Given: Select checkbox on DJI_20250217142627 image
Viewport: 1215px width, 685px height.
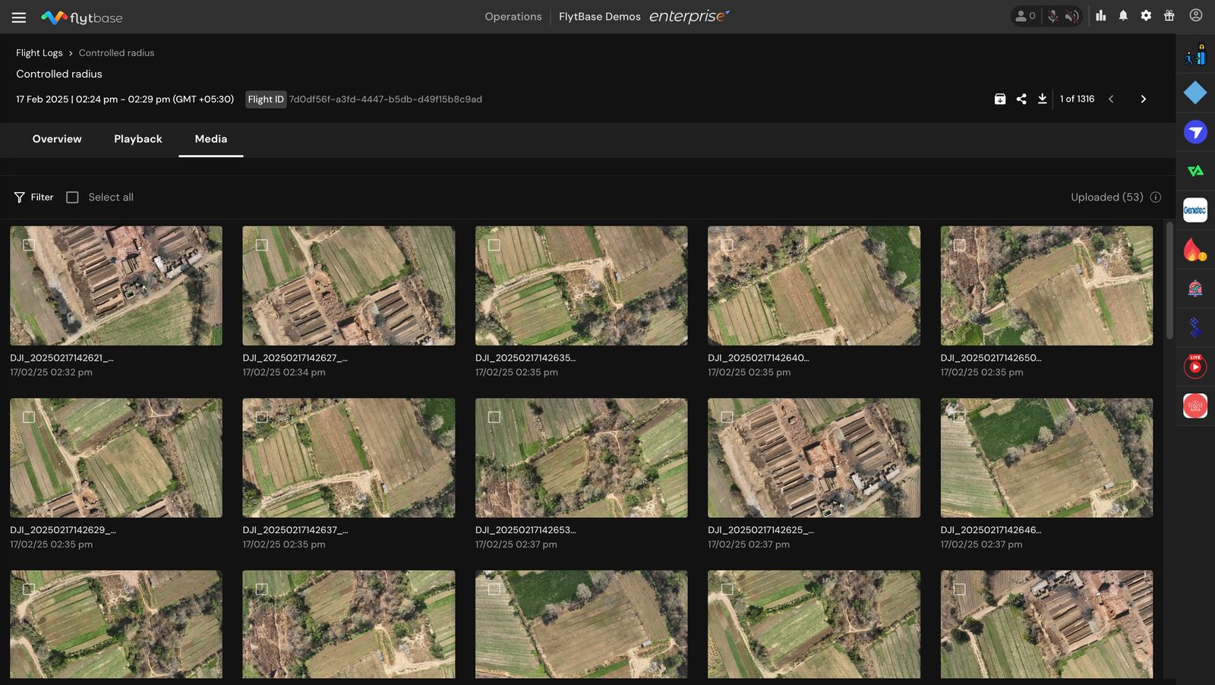Looking at the screenshot, I should pos(261,245).
